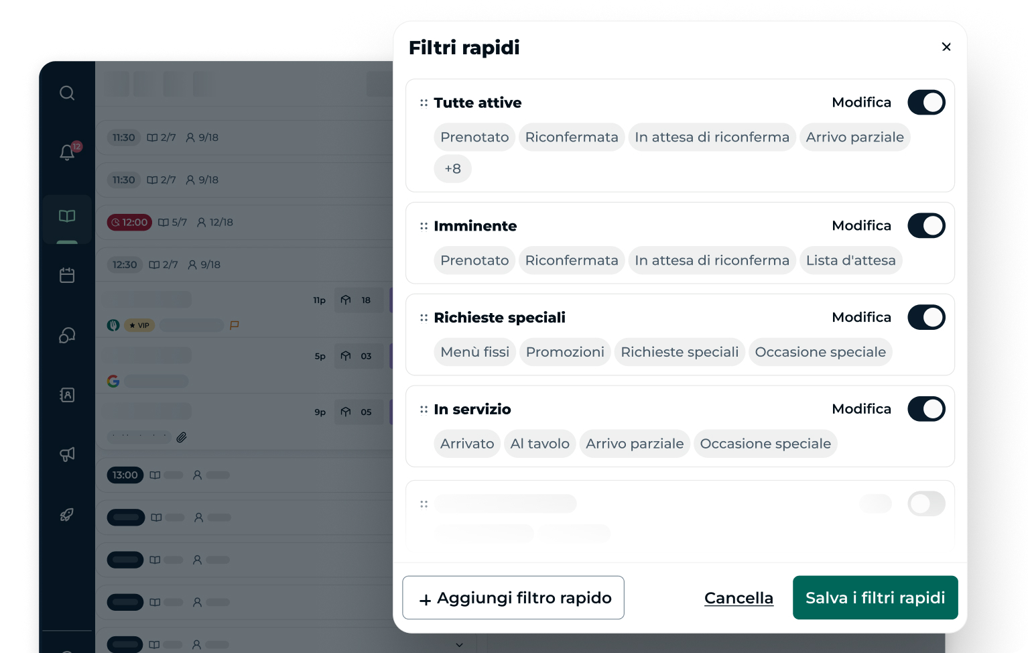Select the reservations book icon in sidebar

point(67,216)
